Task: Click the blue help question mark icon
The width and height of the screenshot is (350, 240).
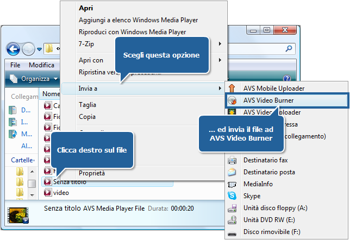Action: 287,78
